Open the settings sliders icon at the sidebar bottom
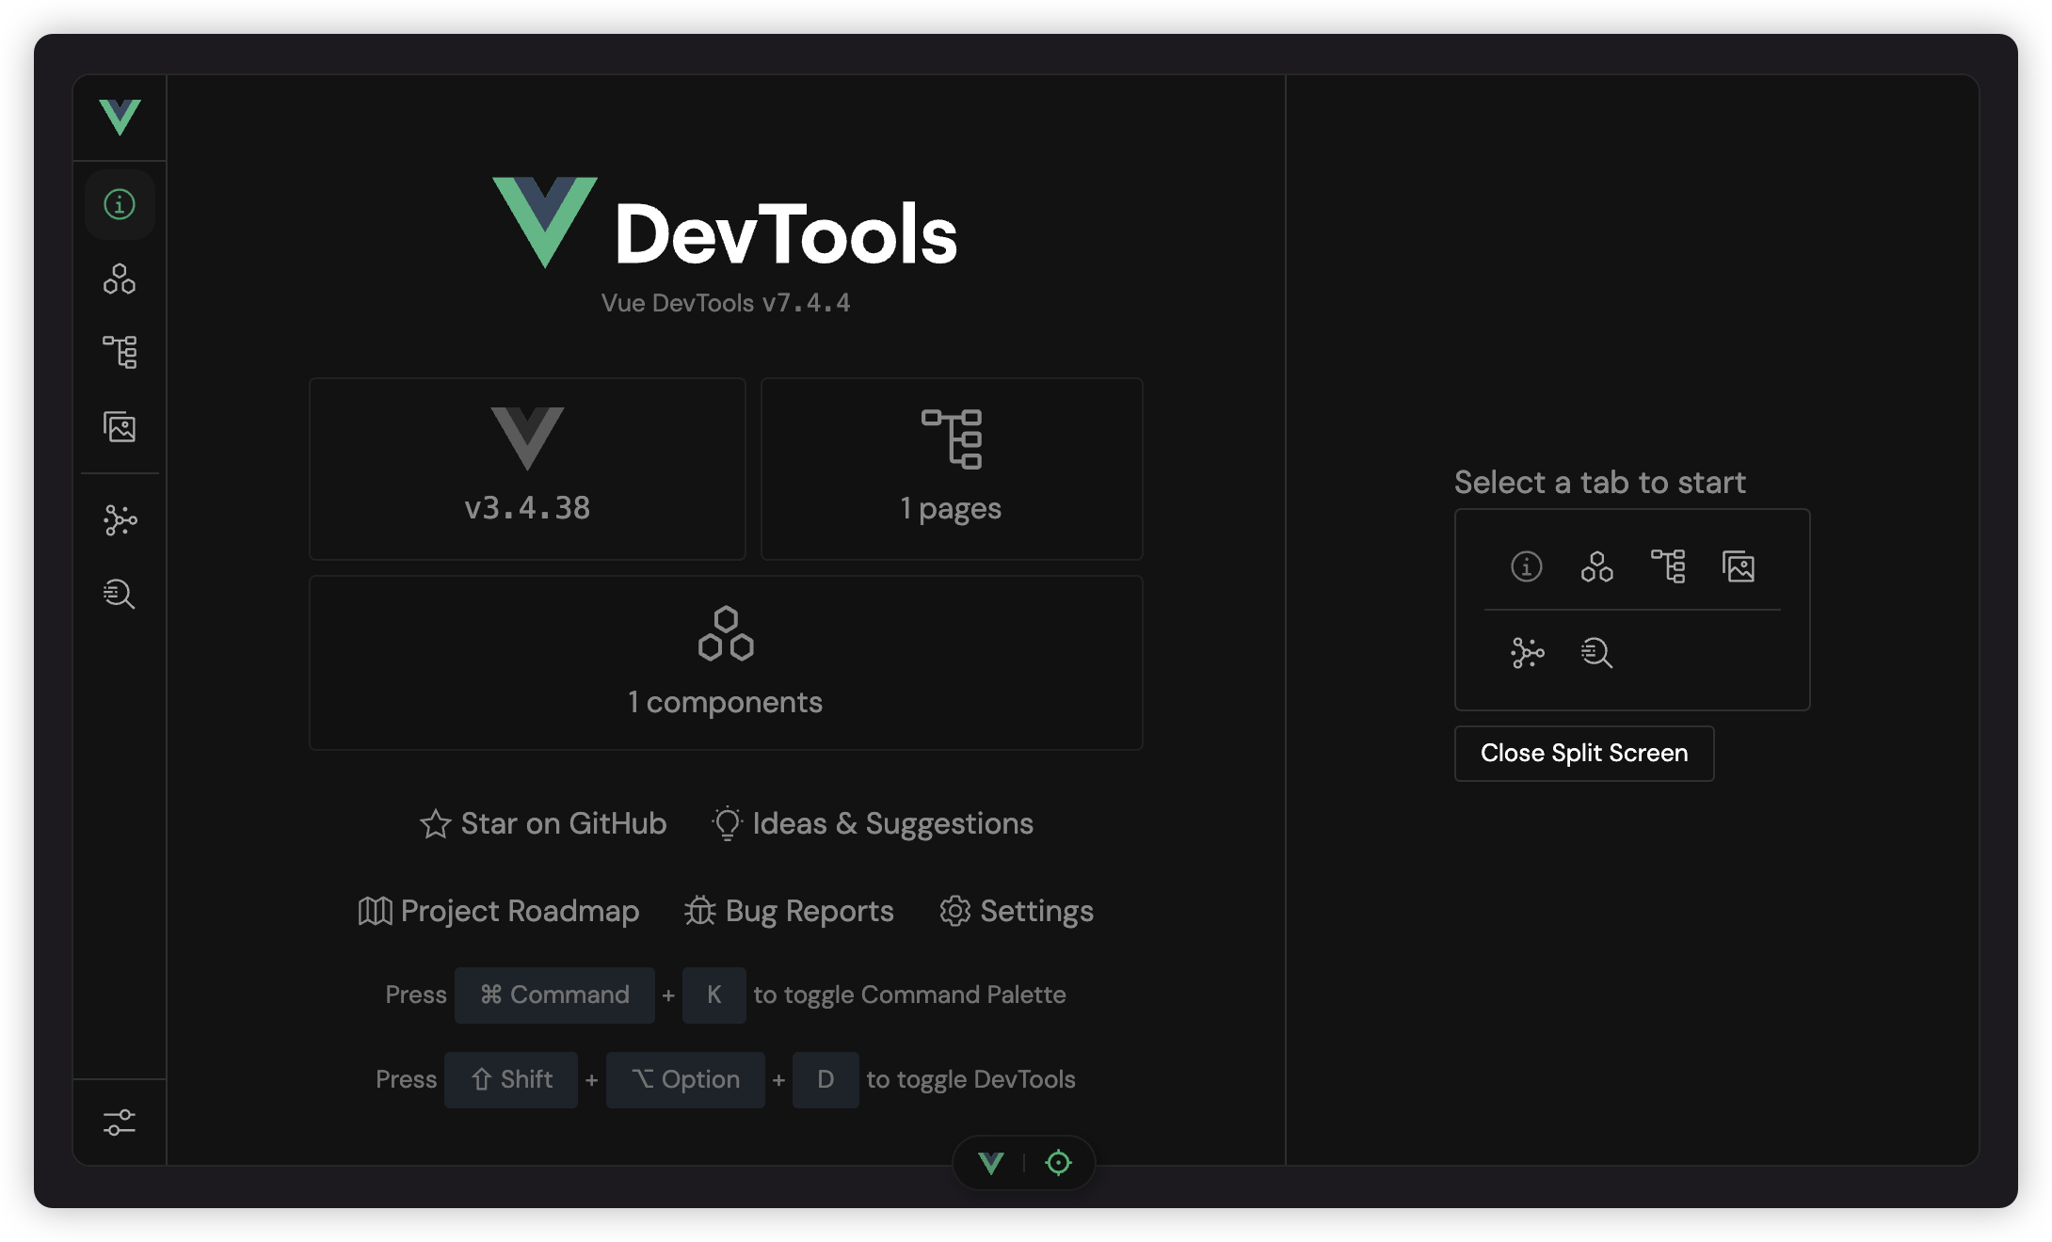2052x1242 pixels. pyautogui.click(x=120, y=1123)
